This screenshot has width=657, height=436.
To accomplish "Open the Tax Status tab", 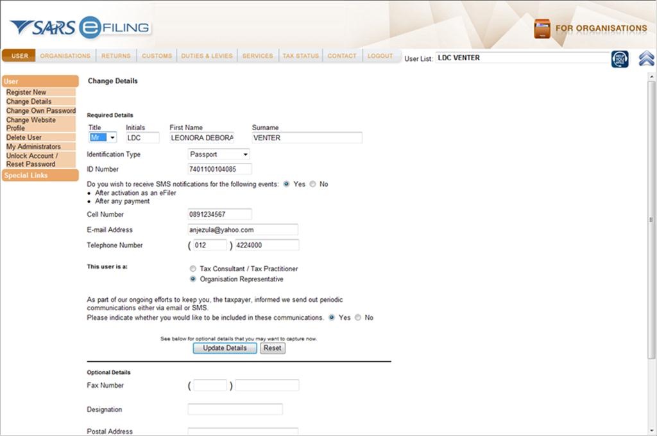I will (300, 56).
